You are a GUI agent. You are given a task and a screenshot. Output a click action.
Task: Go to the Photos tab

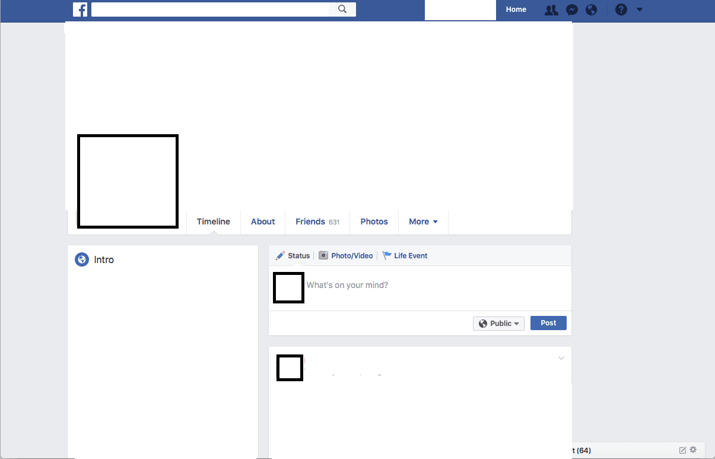click(x=374, y=221)
